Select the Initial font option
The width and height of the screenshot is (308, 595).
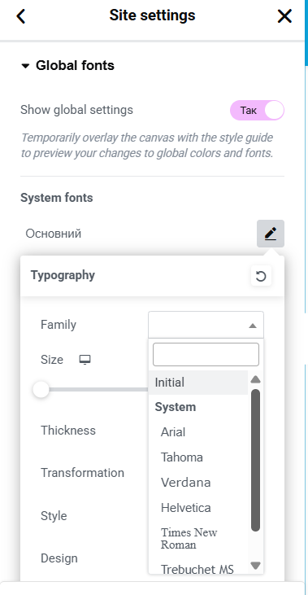click(198, 383)
